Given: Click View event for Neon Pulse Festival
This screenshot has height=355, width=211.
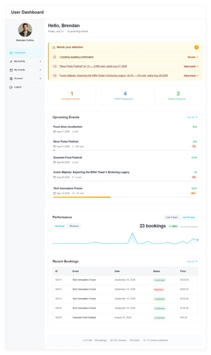Looking at the screenshot, I should (x=191, y=66).
